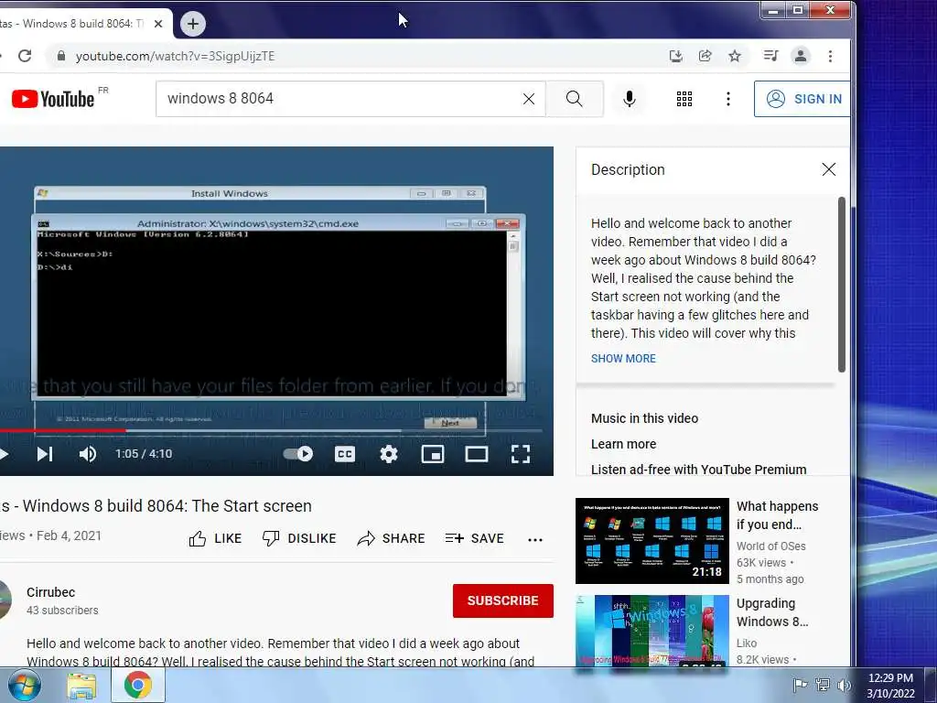Click the World of OSes channel name
This screenshot has height=703, width=937.
coord(770,546)
